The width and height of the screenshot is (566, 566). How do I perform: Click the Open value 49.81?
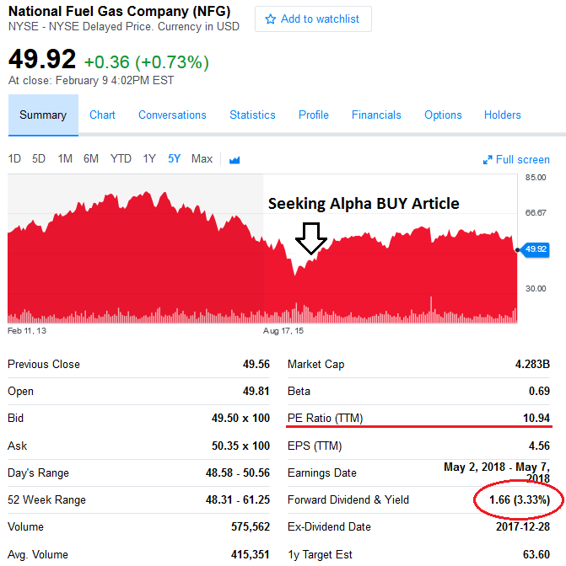pyautogui.click(x=256, y=392)
